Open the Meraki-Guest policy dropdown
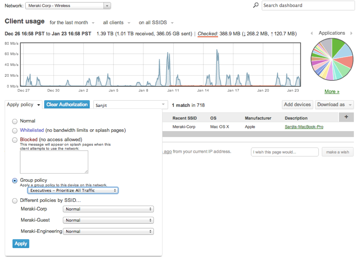 pyautogui.click(x=108, y=220)
